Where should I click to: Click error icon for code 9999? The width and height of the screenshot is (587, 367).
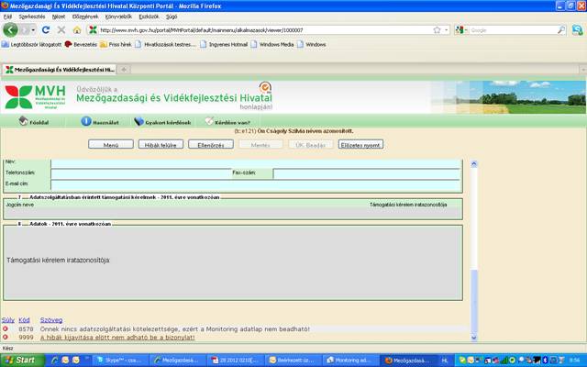(6, 337)
